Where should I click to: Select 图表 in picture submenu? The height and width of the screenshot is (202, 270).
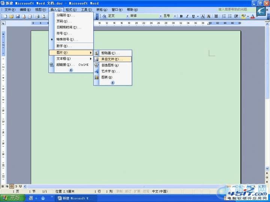pos(113,77)
